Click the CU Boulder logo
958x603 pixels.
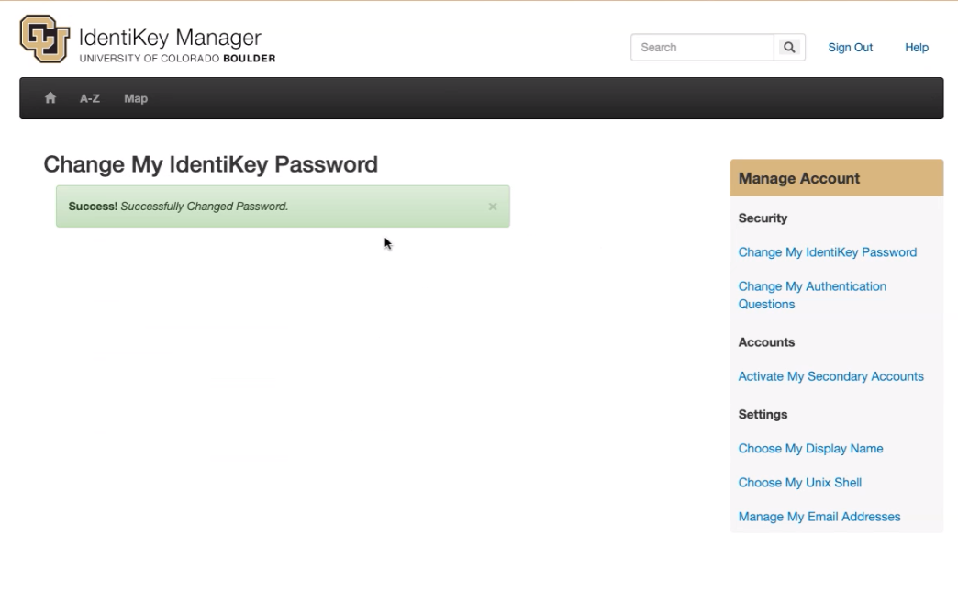pyautogui.click(x=45, y=39)
